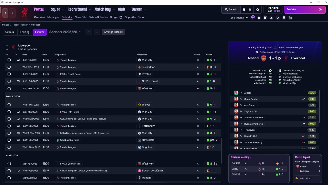Select the Preston FA Cup fixture circle
The height and width of the screenshot is (185, 328).
coord(9,74)
